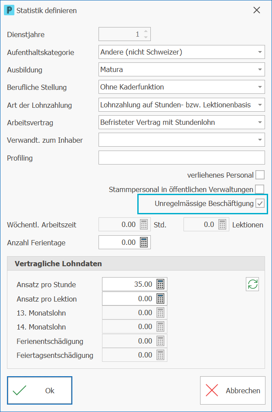Open calculator for Ansatz pro Stunde
Screen dimensions: 272x412
pos(160,284)
